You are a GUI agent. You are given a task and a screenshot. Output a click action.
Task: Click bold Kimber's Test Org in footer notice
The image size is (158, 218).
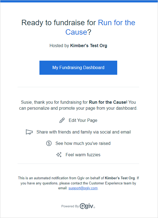pos(120,178)
